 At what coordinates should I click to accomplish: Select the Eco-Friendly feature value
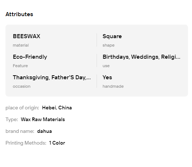point(30,57)
